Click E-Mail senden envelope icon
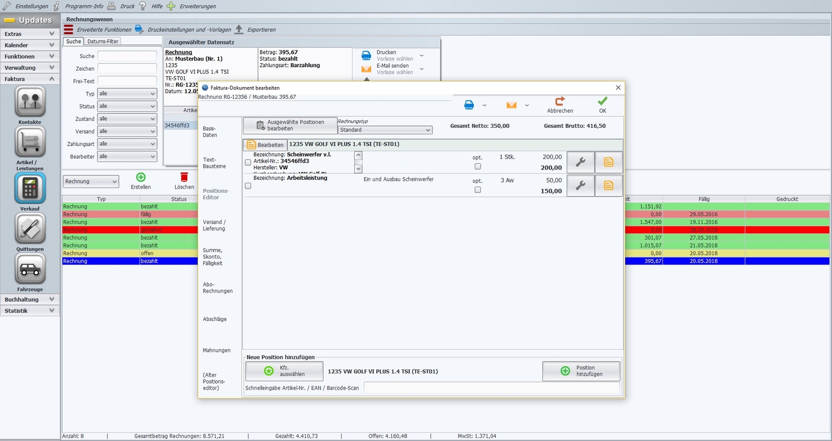 tap(366, 69)
